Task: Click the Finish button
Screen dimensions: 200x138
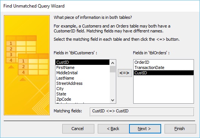Action: point(180,129)
